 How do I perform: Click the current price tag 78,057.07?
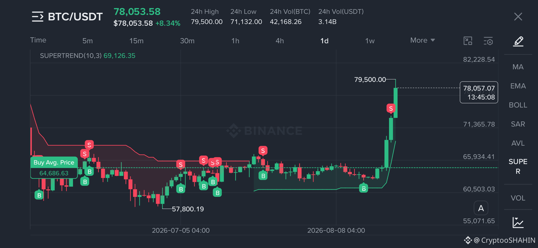coord(479,92)
